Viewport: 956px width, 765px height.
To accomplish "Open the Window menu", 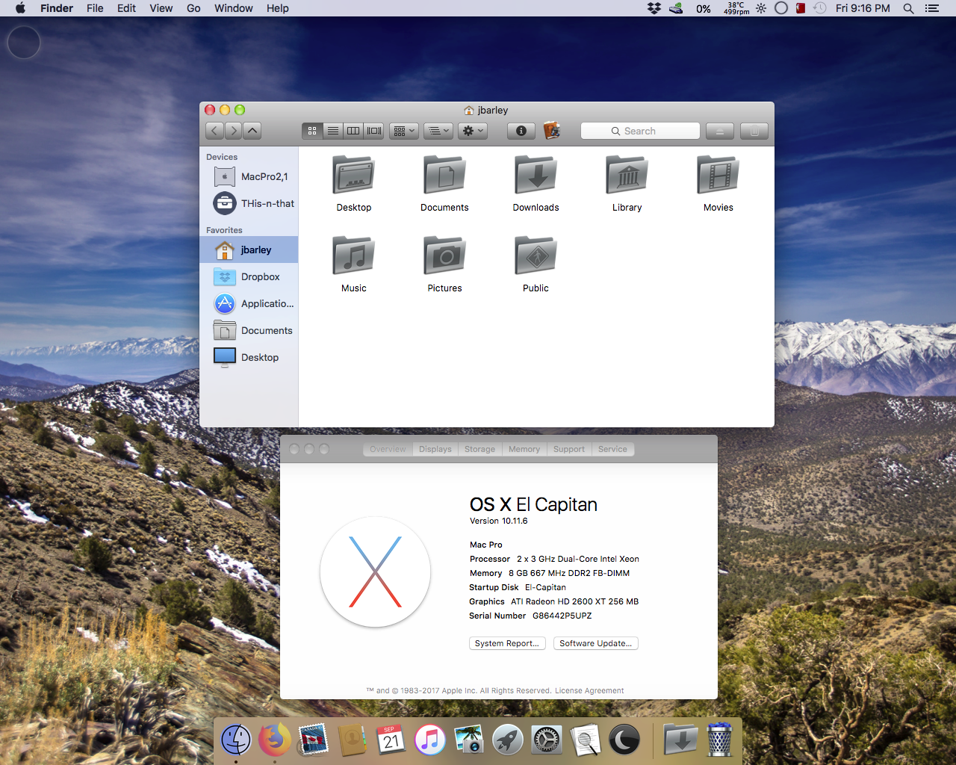I will click(x=234, y=8).
